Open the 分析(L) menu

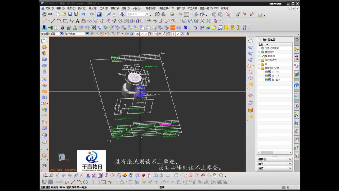[x=136, y=8]
